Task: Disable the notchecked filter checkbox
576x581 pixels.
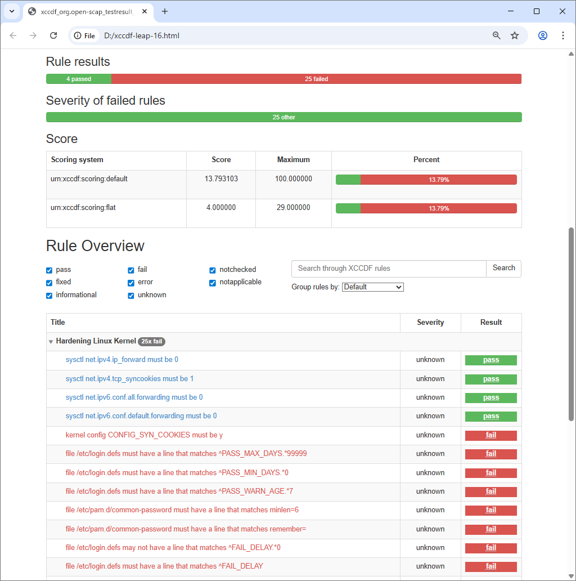Action: point(213,270)
